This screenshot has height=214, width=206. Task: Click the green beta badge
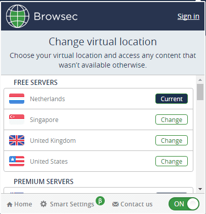tap(100, 201)
